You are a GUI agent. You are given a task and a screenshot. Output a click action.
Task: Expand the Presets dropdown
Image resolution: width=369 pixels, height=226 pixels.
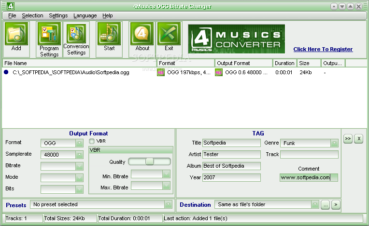pyautogui.click(x=168, y=204)
